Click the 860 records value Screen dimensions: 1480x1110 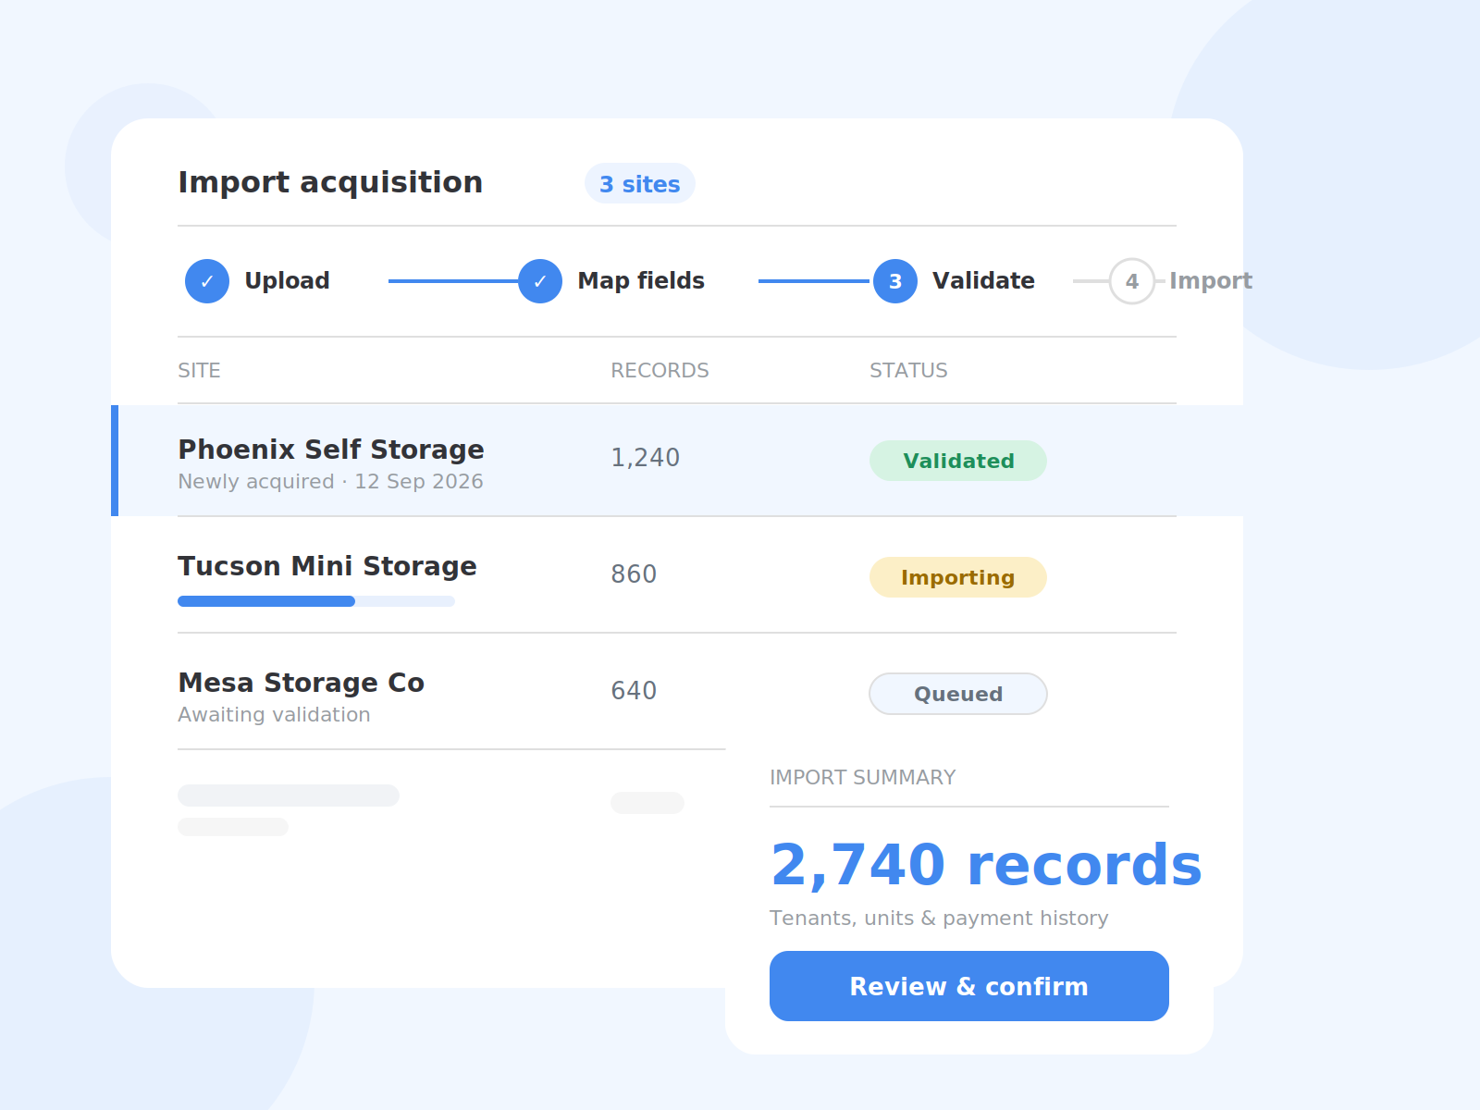634,574
